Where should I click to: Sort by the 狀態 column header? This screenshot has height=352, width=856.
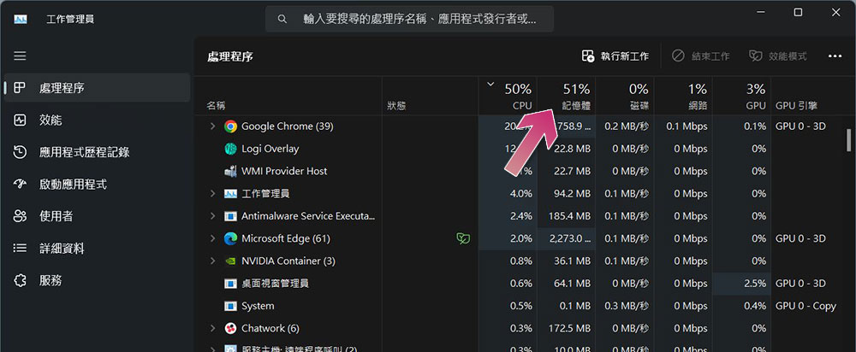[431, 97]
